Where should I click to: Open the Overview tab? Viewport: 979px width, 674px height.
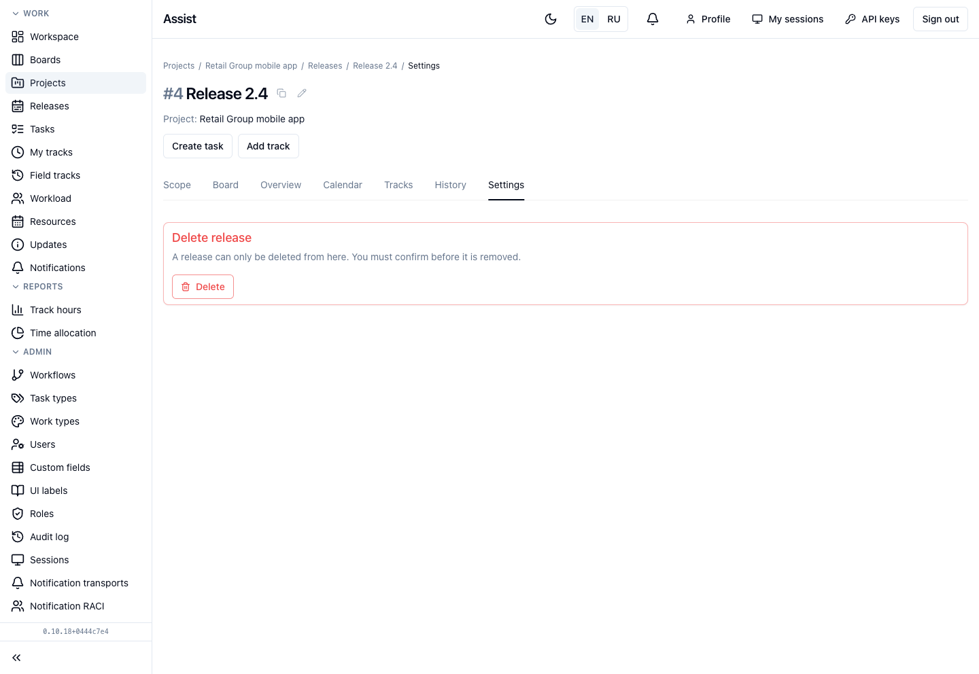281,185
